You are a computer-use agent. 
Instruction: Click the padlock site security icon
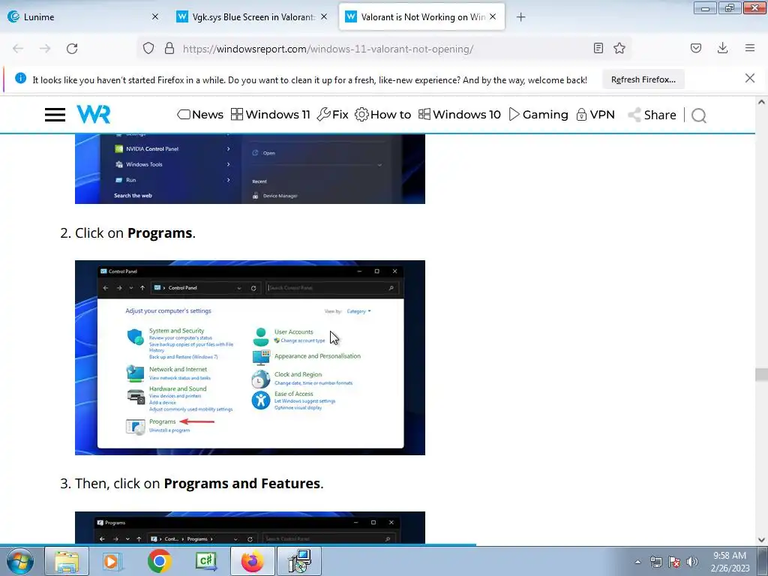[x=169, y=49]
